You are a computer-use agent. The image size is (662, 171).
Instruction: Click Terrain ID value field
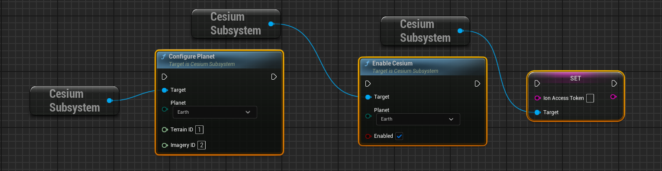[x=199, y=130]
